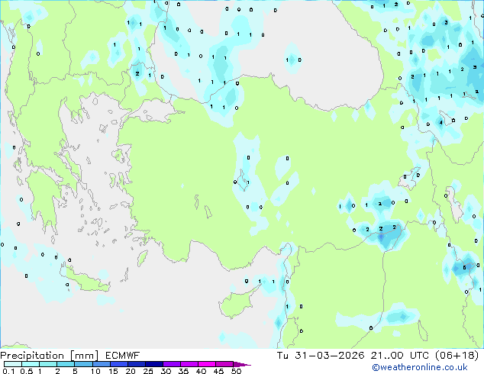Select the 10–15 mm legend color swatch

point(101,364)
